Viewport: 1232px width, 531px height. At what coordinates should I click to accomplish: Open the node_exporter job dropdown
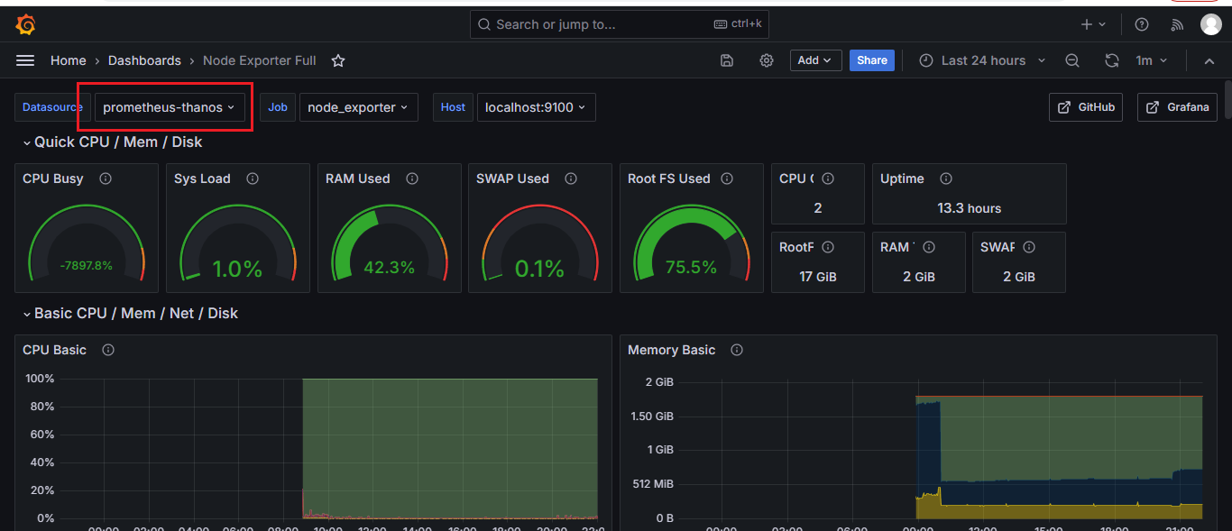pos(358,107)
